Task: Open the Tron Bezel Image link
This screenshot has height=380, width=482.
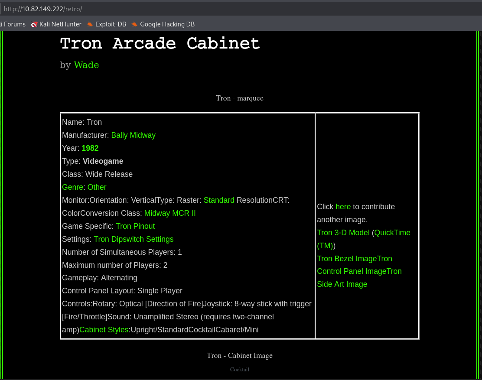Action: pyautogui.click(x=347, y=259)
